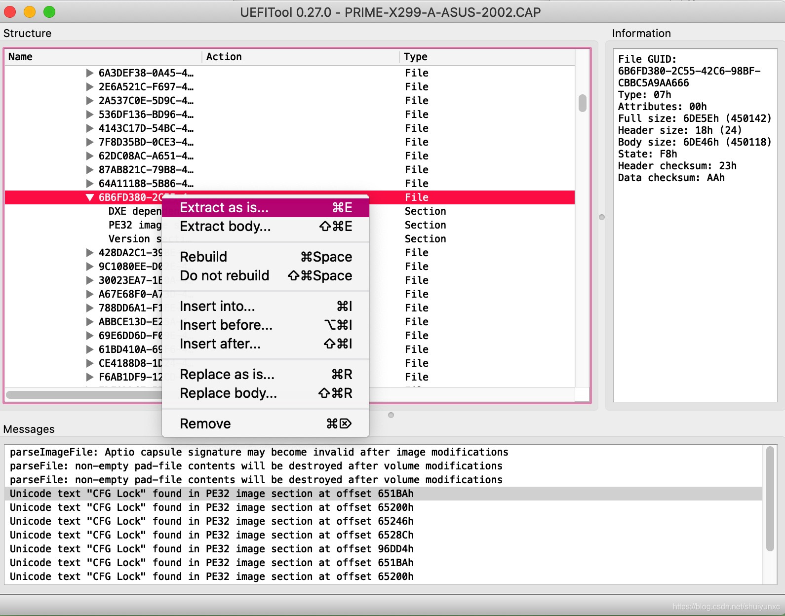Click 'Header checksum: 23h' in Information panel

[677, 166]
